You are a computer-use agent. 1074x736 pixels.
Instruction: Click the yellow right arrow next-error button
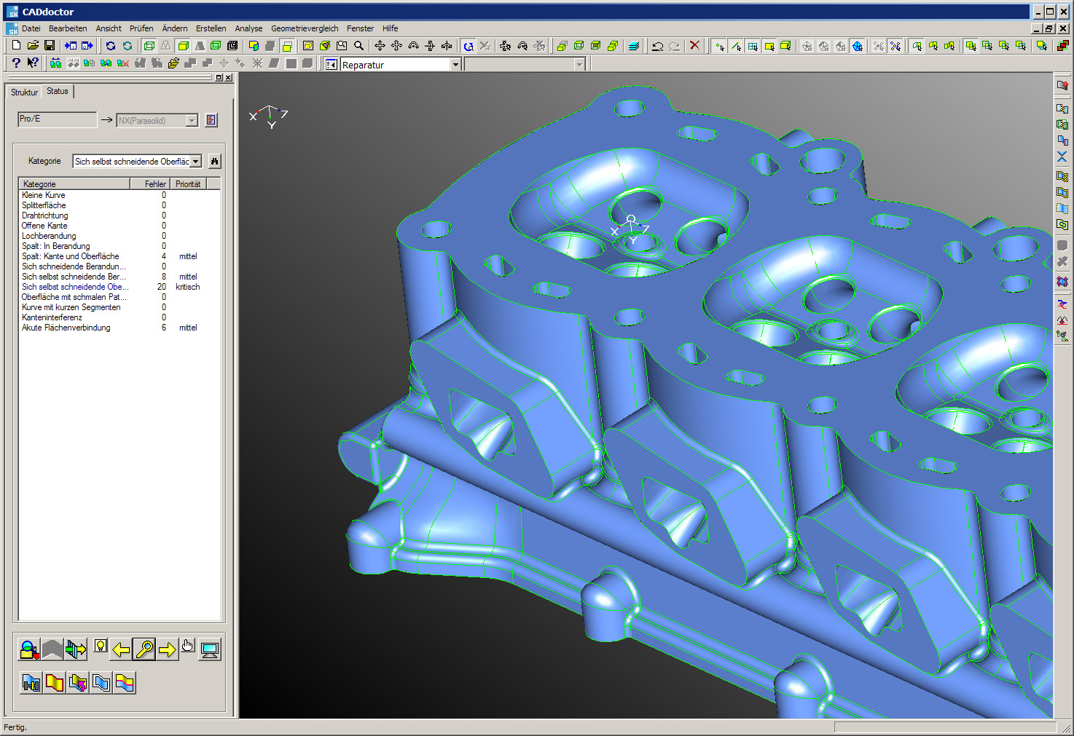click(168, 649)
